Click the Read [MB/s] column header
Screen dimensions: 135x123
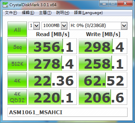[53, 34]
